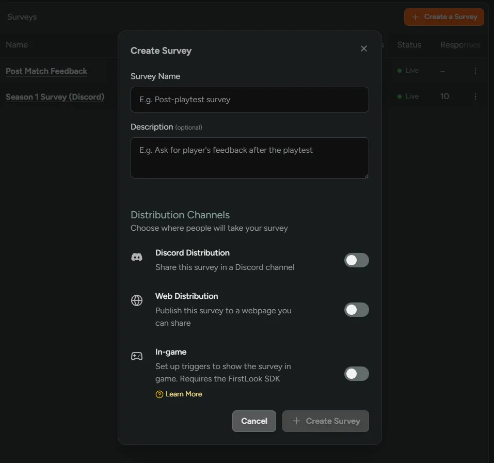This screenshot has width=494, height=463.
Task: Click the gamepad icon for In-game distribution
Action: pyautogui.click(x=137, y=356)
